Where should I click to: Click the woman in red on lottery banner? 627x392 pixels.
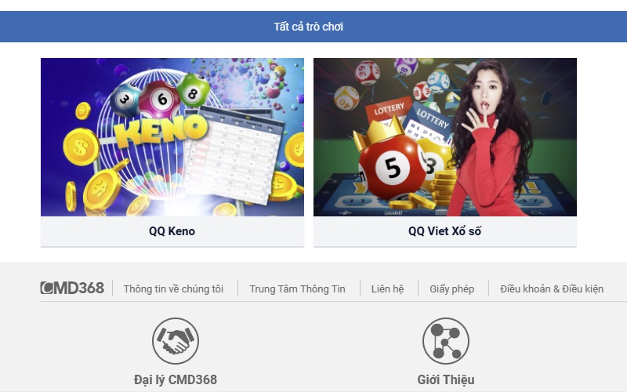coord(492,138)
